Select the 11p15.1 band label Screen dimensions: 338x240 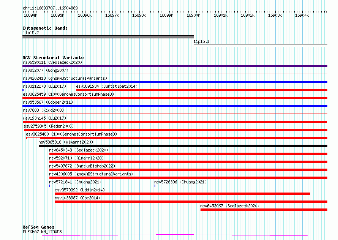(x=201, y=42)
